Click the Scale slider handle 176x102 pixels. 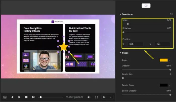pos(128,24)
